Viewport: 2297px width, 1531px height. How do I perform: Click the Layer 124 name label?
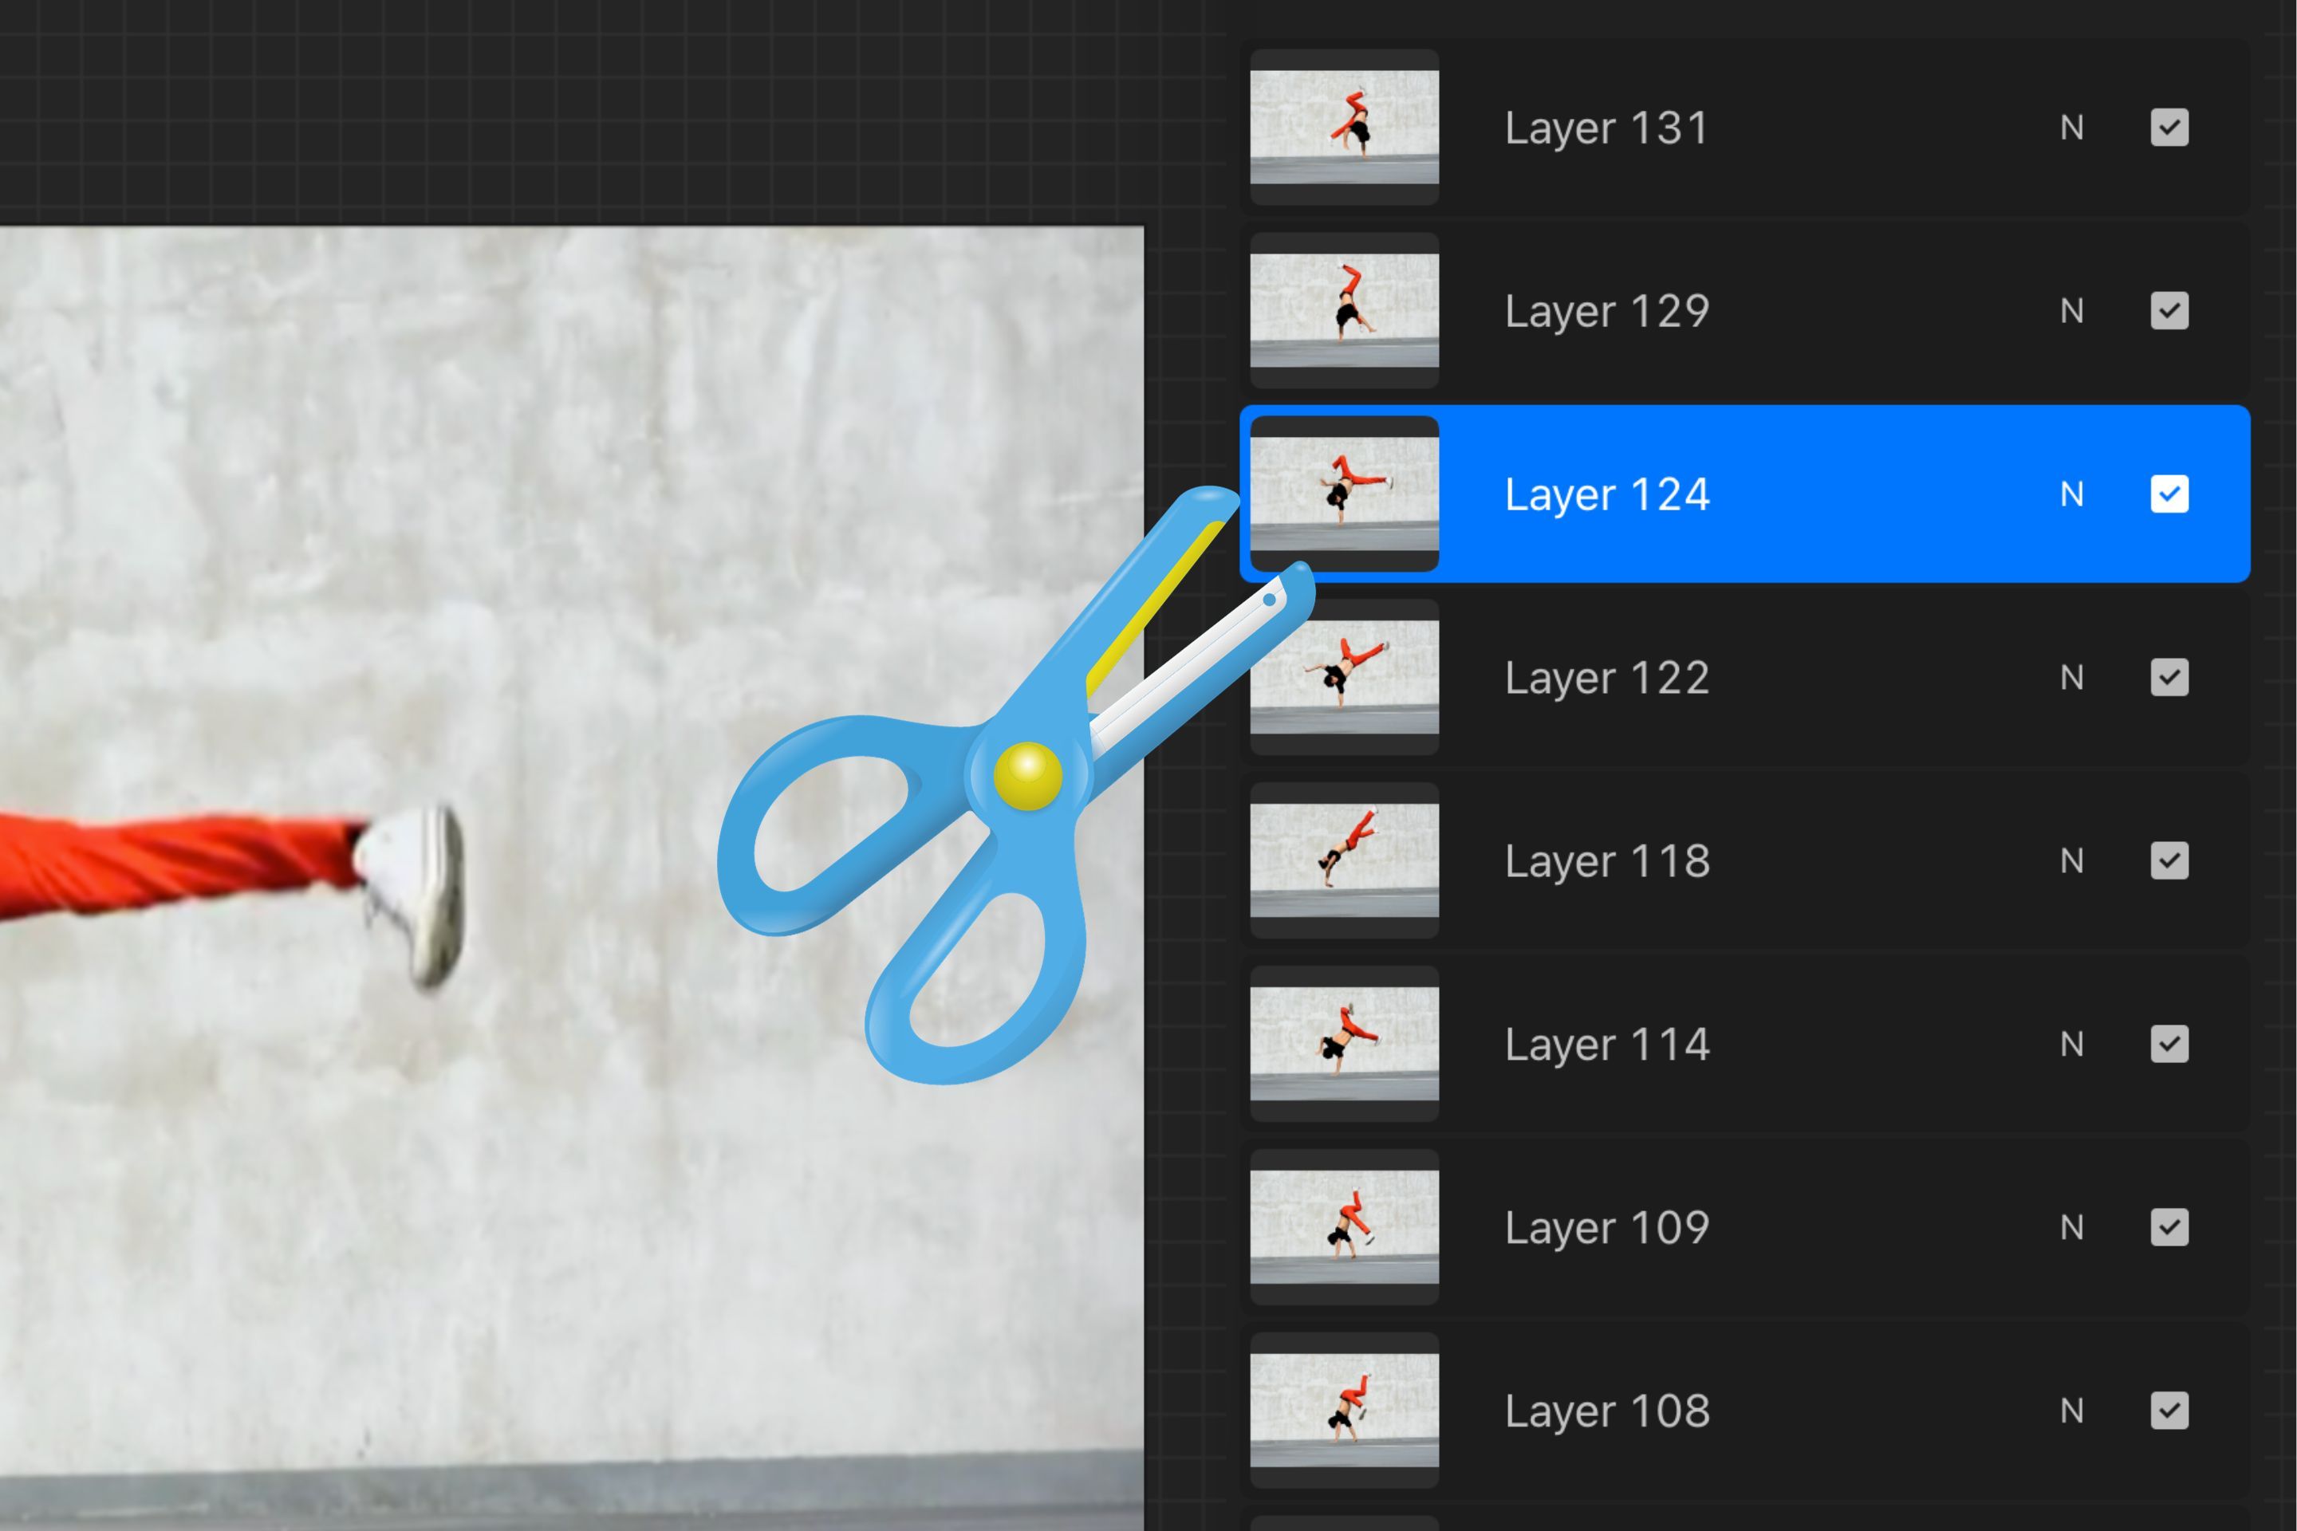1606,495
